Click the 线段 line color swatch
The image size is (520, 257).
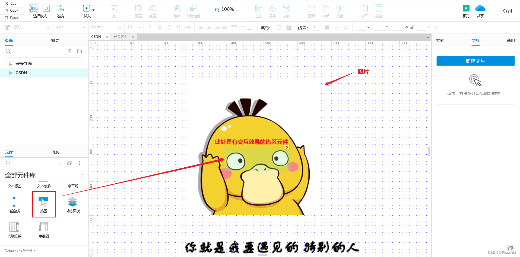[x=327, y=27]
